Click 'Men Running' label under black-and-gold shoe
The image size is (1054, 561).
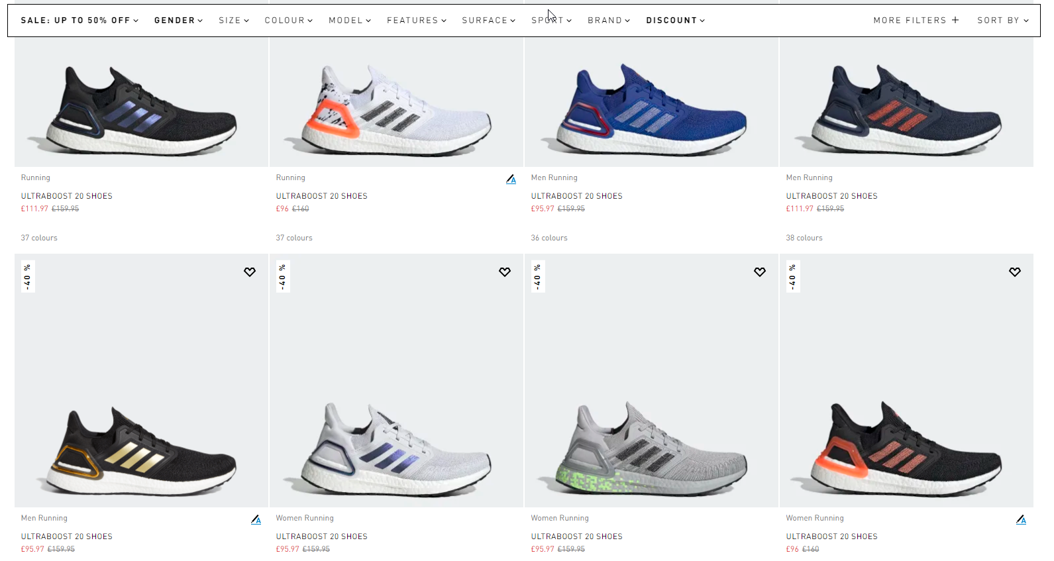point(44,518)
